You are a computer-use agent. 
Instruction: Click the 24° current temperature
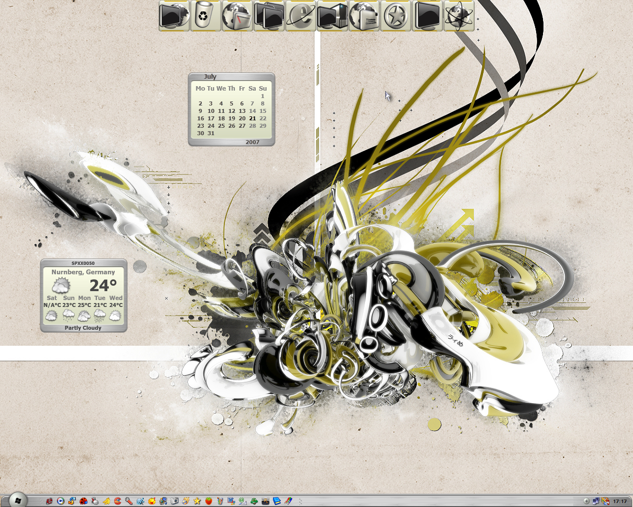(103, 285)
